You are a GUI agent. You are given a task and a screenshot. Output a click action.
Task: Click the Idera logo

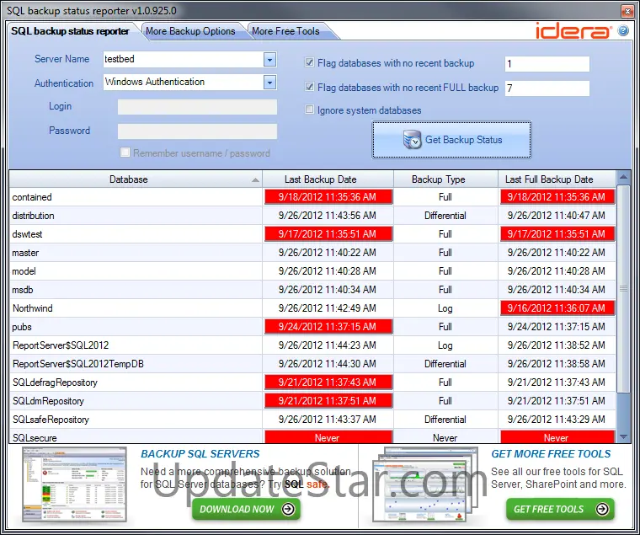pos(573,31)
